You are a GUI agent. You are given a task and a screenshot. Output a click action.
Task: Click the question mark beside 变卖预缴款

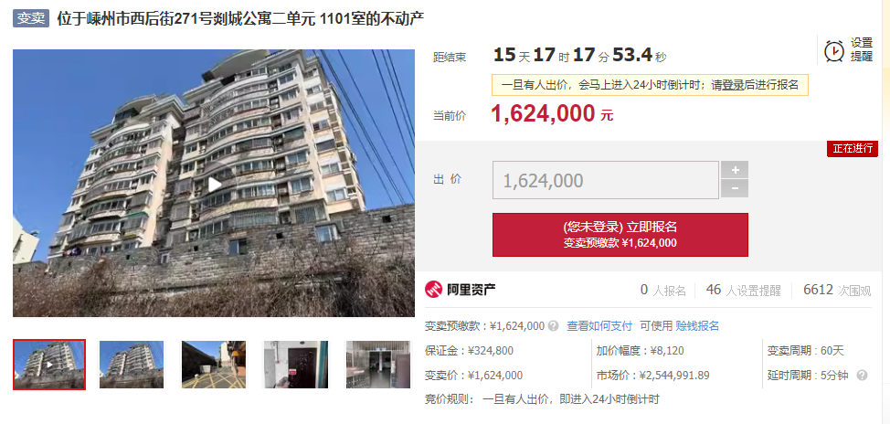point(554,326)
